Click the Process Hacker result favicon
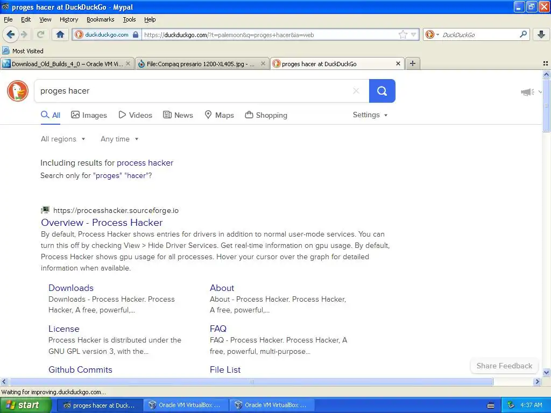Viewport: 551px width, 413px height. 45,210
